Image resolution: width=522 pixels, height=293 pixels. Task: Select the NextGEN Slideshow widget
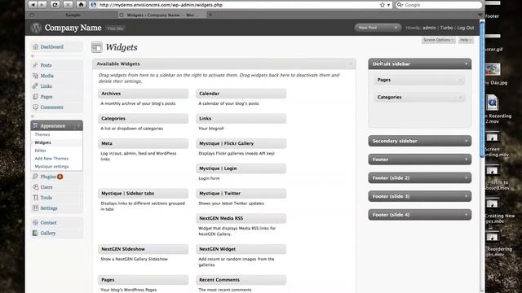click(144, 249)
